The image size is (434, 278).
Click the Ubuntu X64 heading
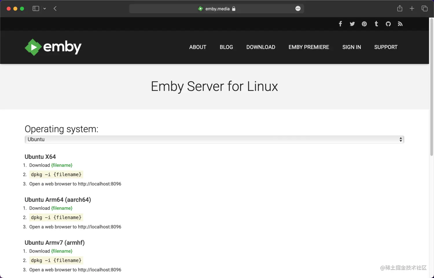click(x=40, y=157)
